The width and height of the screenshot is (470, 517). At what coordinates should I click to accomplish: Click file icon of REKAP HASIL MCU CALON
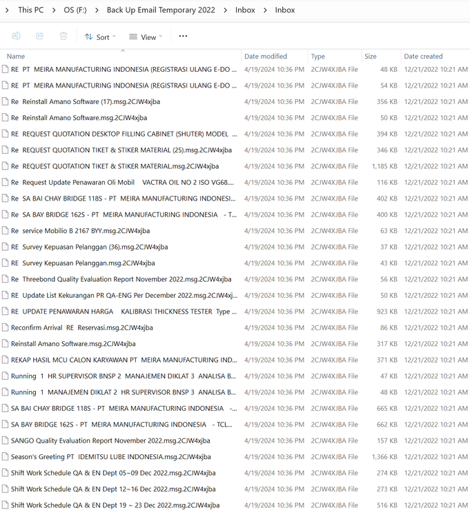[x=5, y=360]
